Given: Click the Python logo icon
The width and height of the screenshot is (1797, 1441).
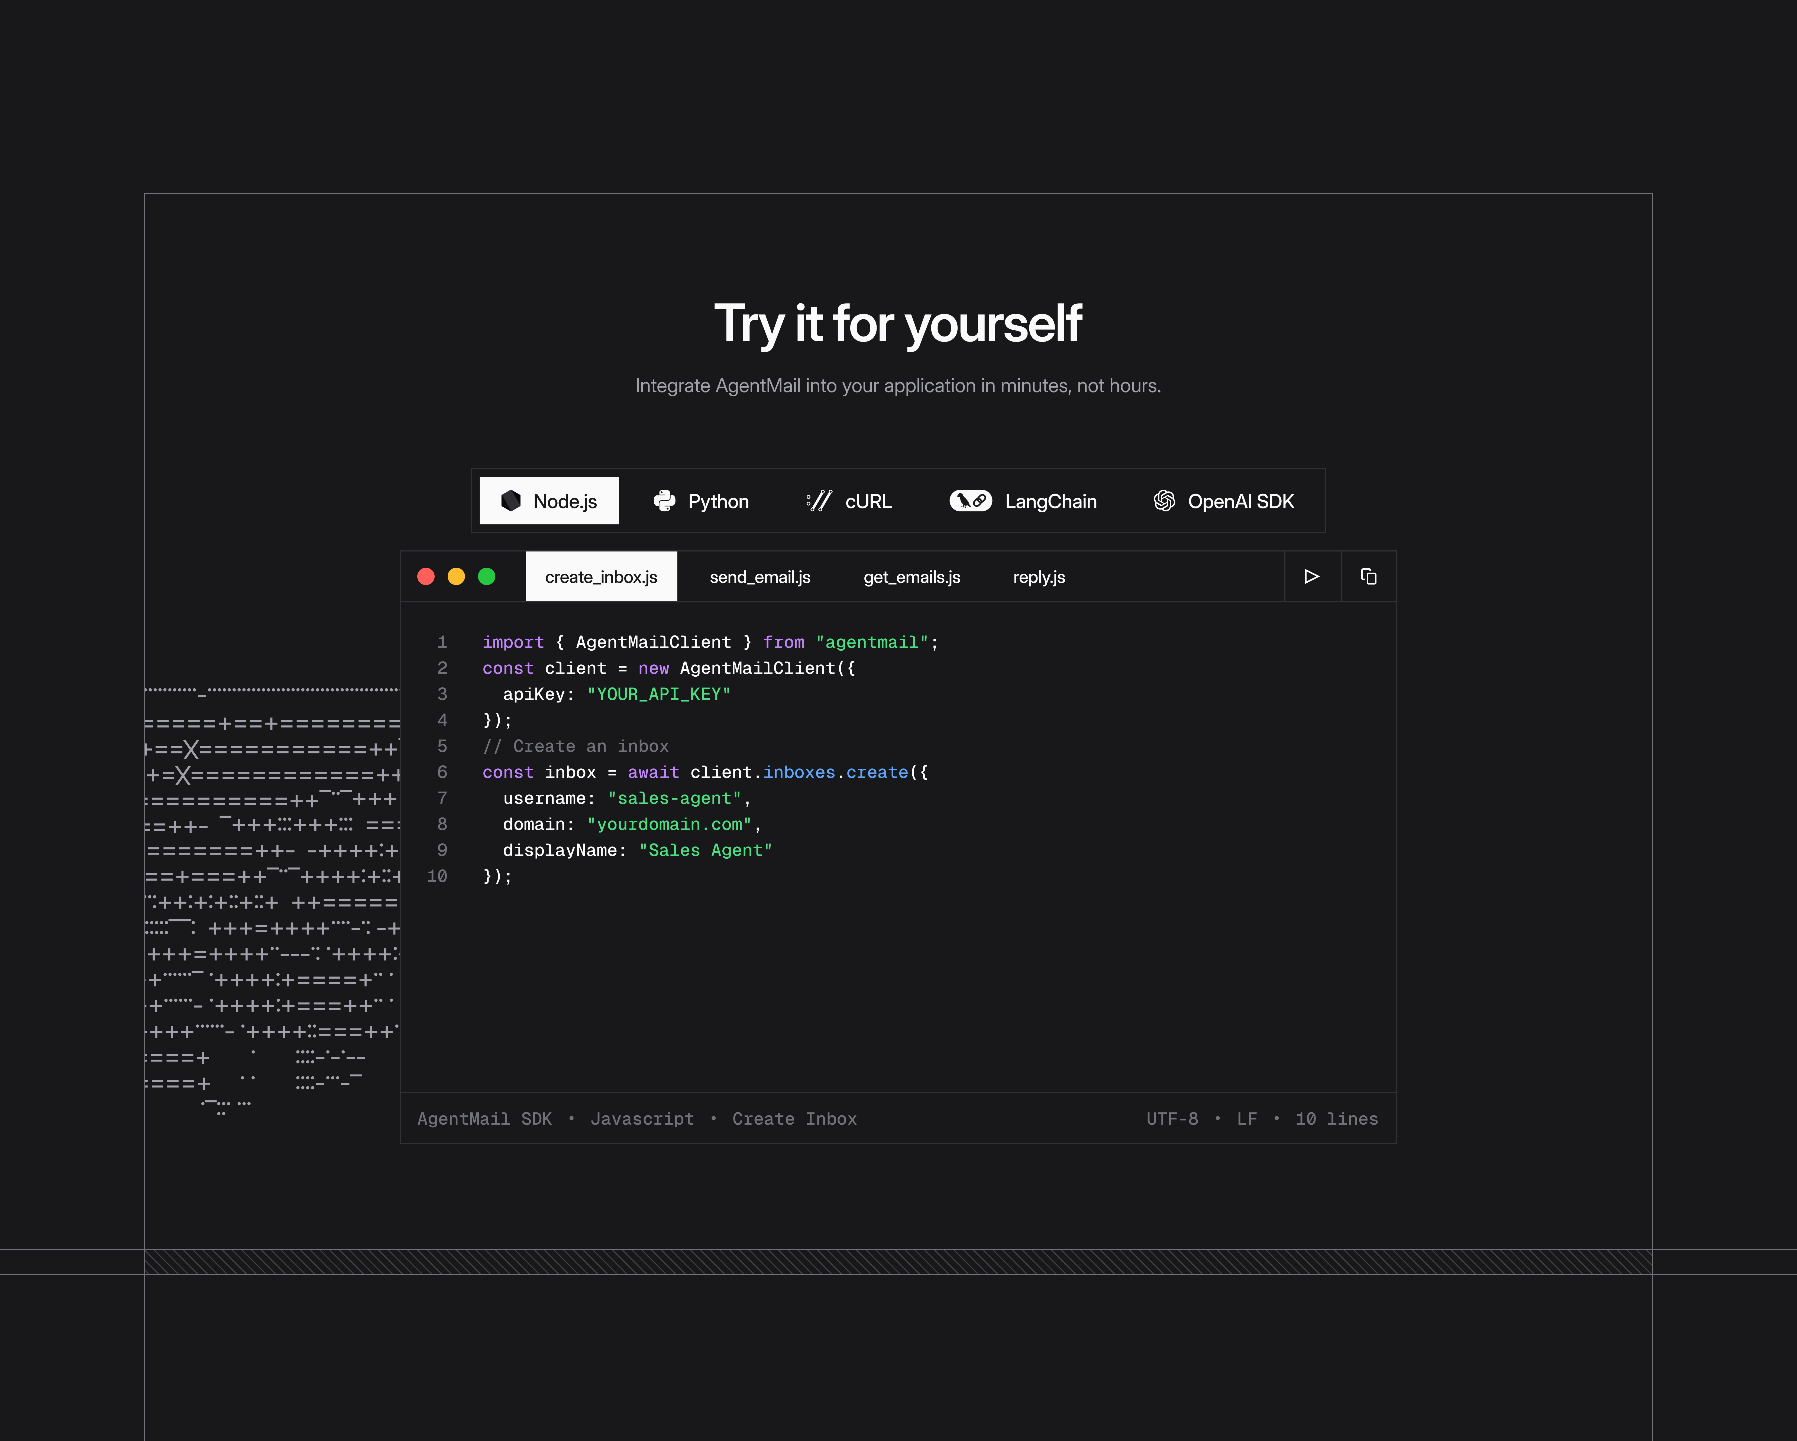Looking at the screenshot, I should pos(664,501).
